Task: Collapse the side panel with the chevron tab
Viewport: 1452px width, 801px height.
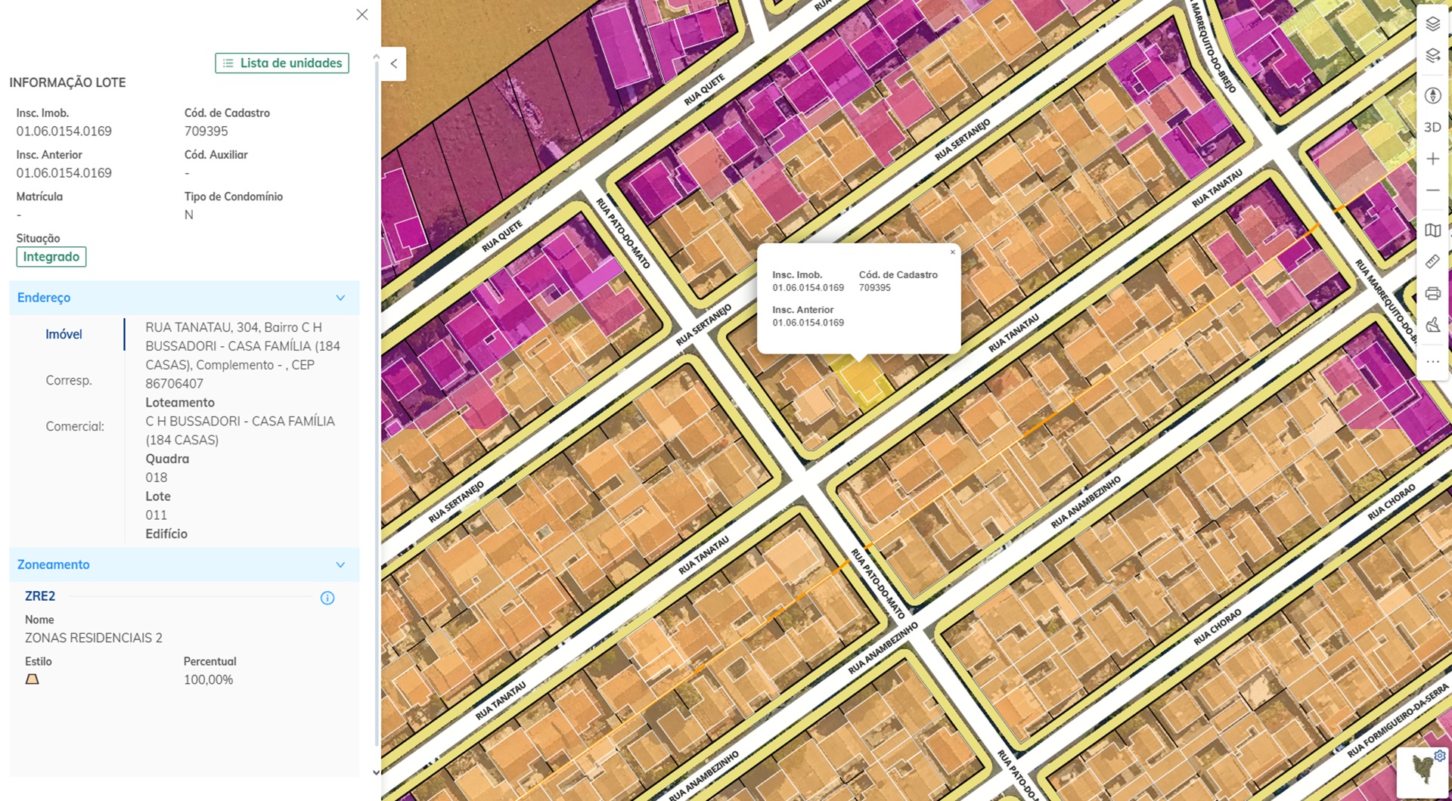Action: (x=394, y=64)
